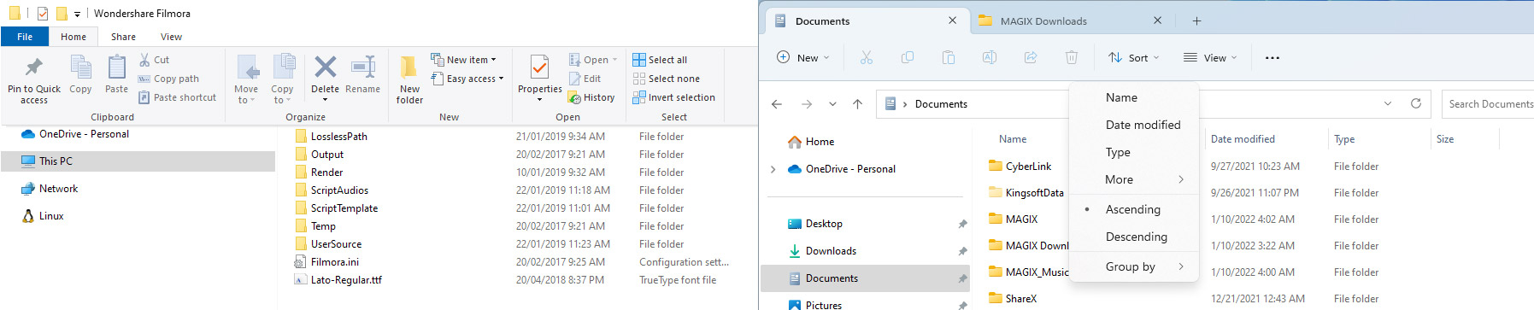Screen dimensions: 1534x310
Task: Click Select all in ribbon
Action: tap(660, 60)
